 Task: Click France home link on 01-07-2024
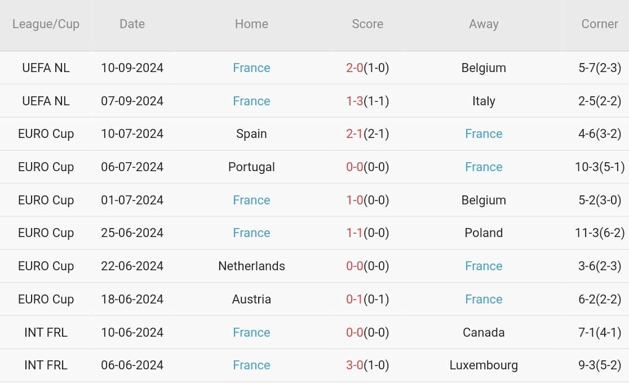click(x=251, y=200)
